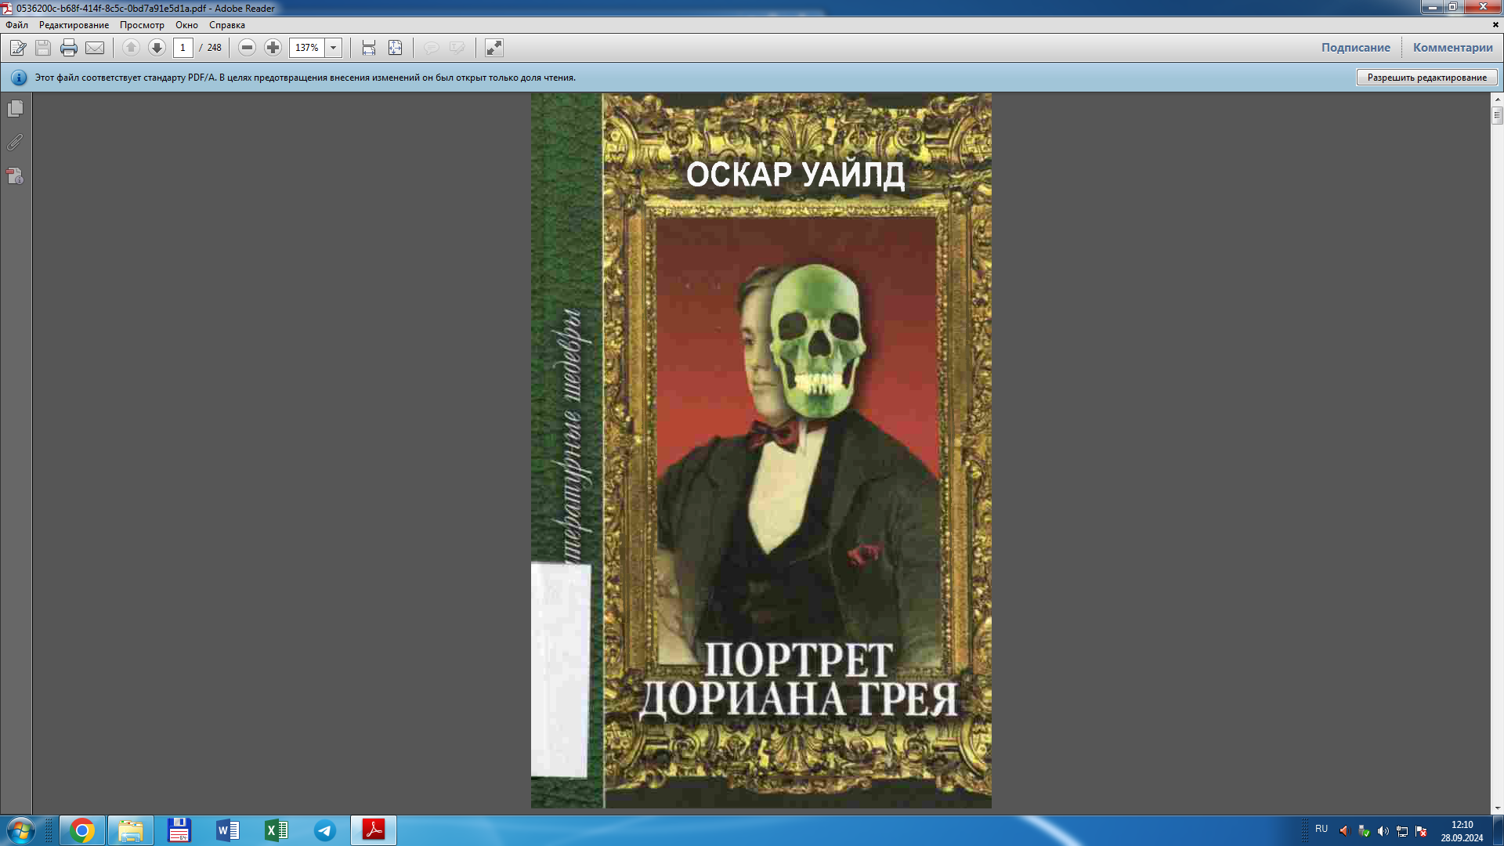Open the Файл menu
The width and height of the screenshot is (1504, 846).
pos(16,24)
